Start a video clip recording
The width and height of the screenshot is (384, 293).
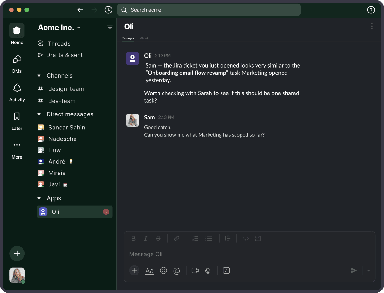pos(195,270)
